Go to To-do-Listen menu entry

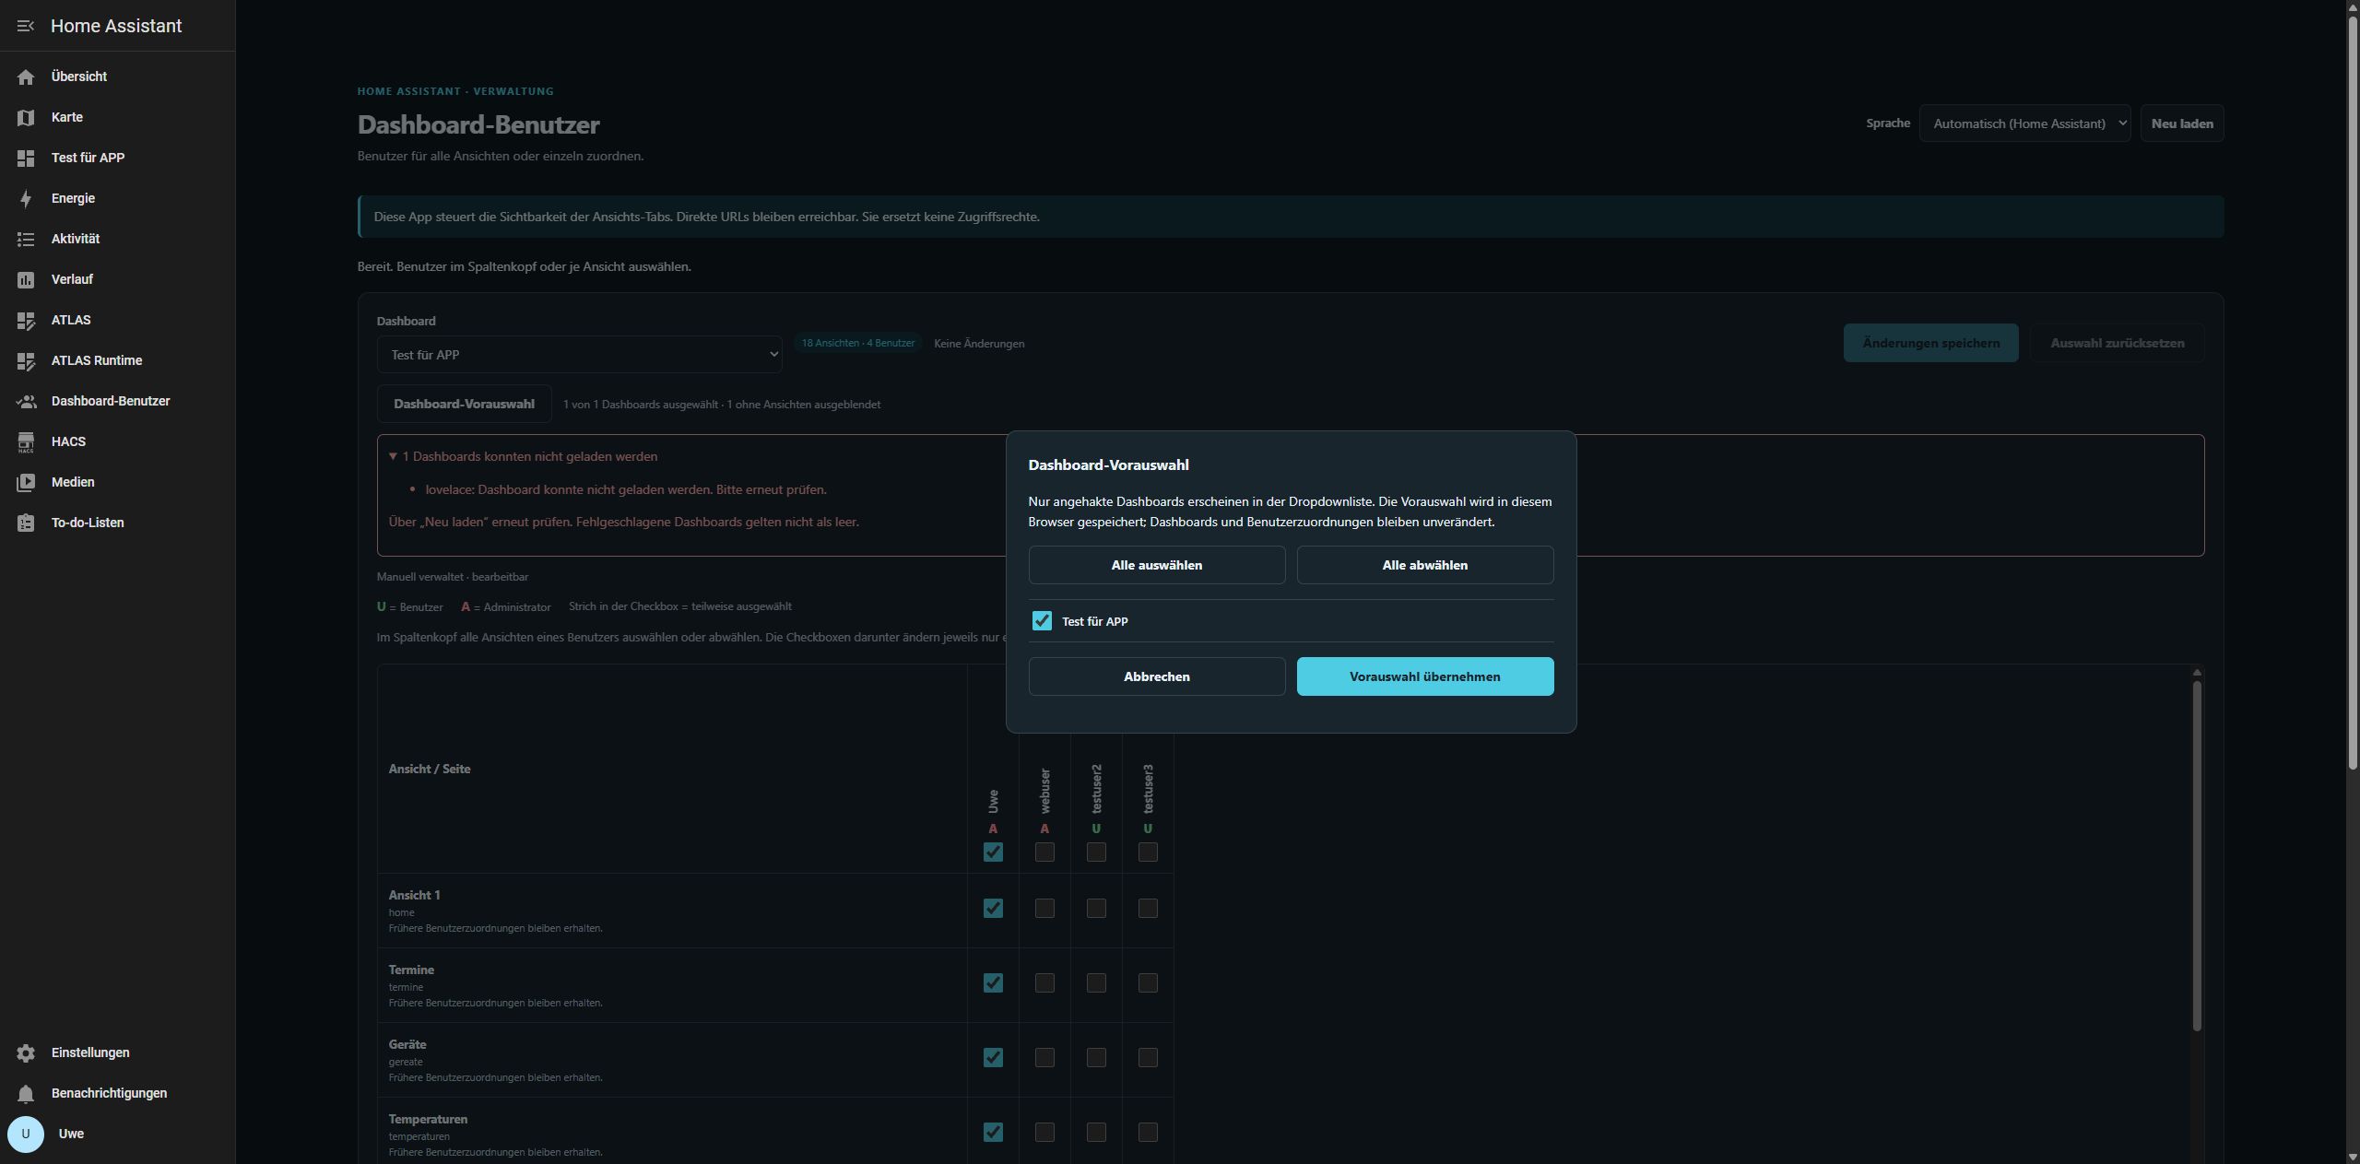click(117, 523)
